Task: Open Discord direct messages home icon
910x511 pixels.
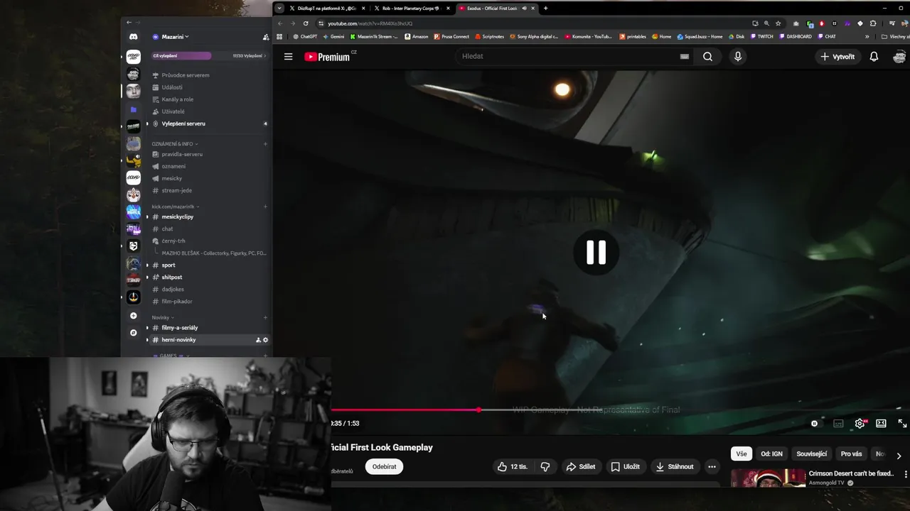Action: (133, 37)
